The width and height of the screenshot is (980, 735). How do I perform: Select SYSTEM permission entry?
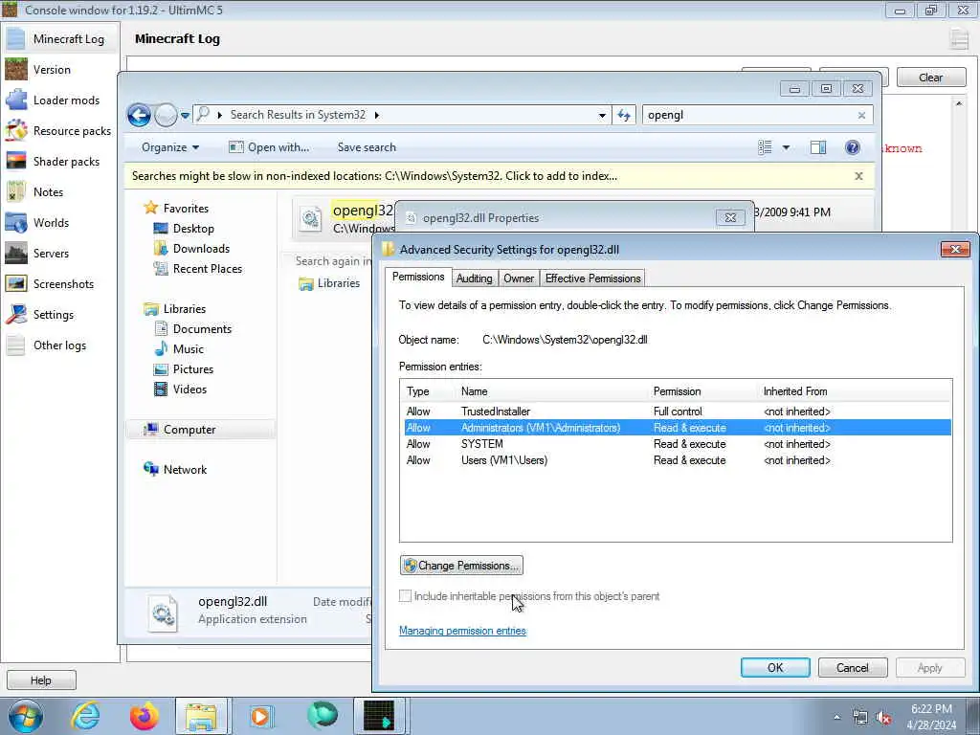[676, 444]
